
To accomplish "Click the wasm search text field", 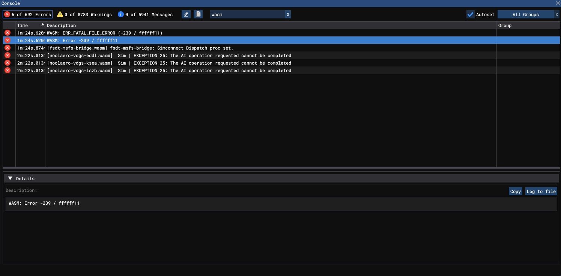I will [x=247, y=15].
